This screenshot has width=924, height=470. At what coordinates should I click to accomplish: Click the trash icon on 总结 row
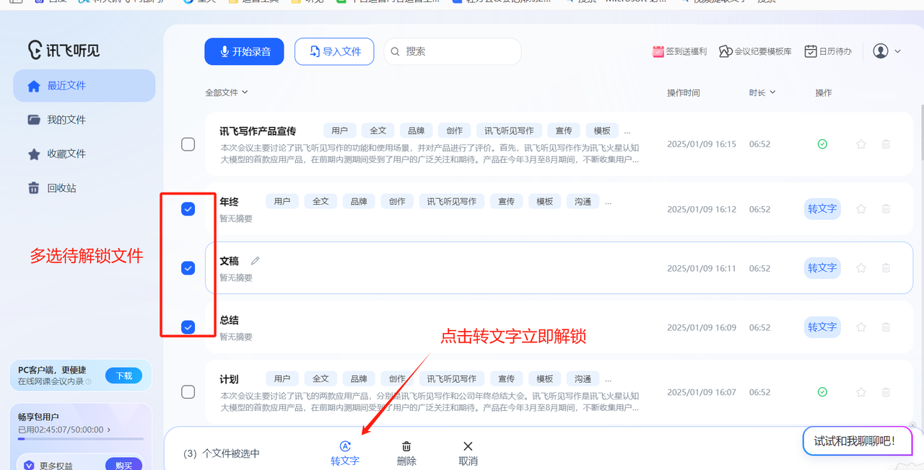[886, 327]
